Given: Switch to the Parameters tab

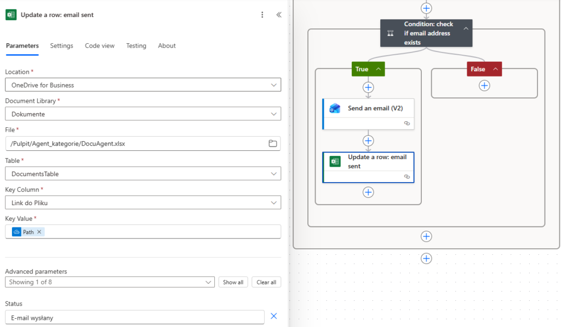Looking at the screenshot, I should (x=22, y=46).
